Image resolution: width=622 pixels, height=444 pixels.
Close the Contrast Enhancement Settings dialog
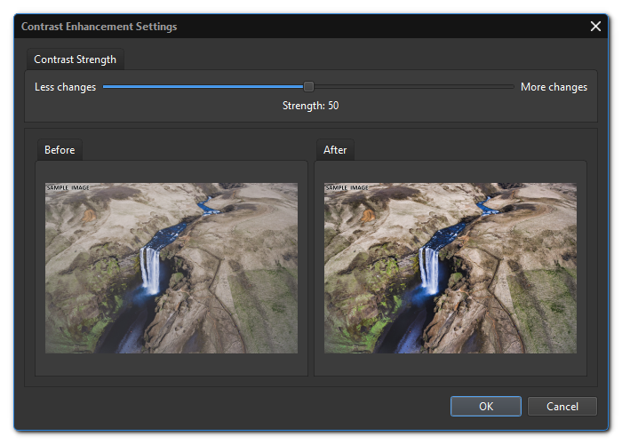tap(595, 27)
